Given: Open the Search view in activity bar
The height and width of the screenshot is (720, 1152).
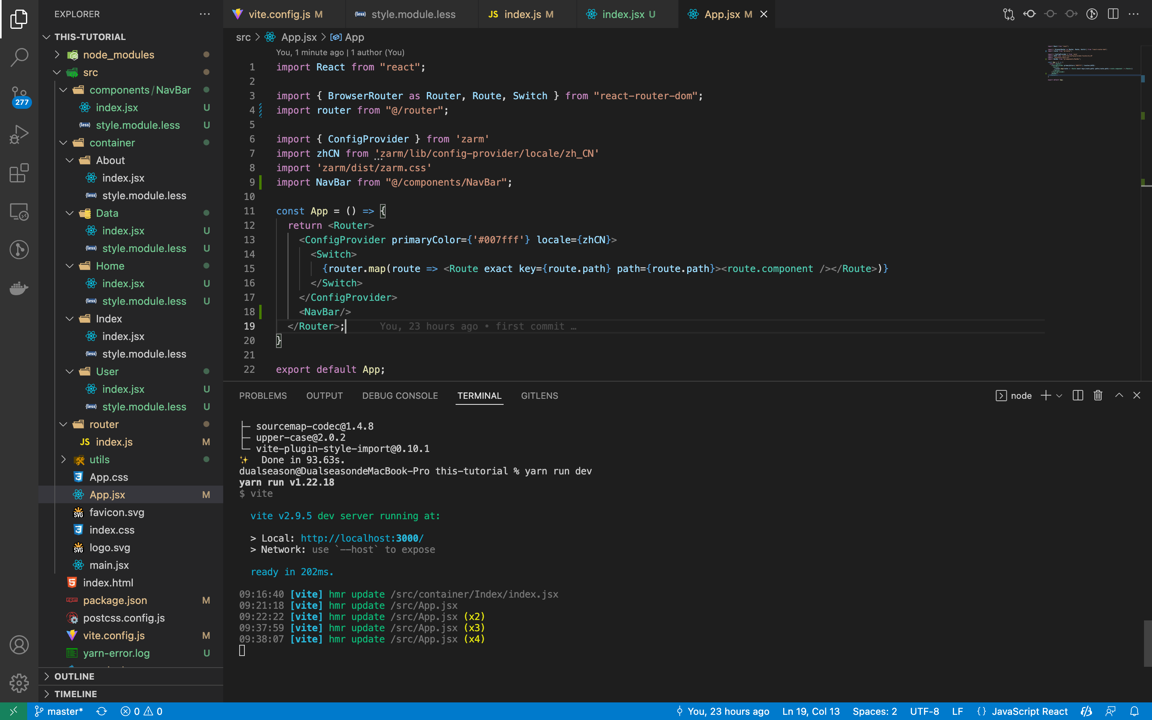Looking at the screenshot, I should coord(19,57).
